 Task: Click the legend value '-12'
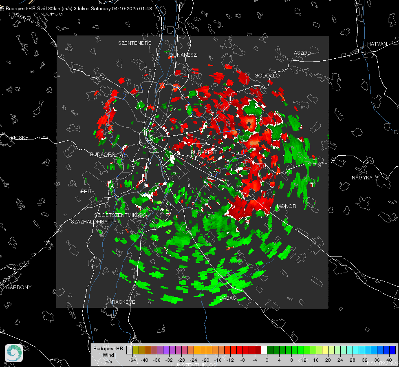pyautogui.click(x=230, y=360)
